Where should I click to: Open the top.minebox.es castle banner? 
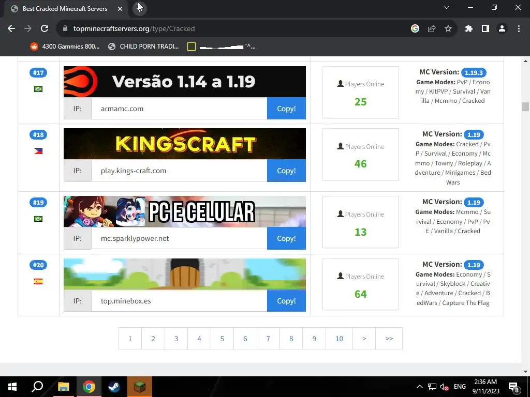click(185, 274)
